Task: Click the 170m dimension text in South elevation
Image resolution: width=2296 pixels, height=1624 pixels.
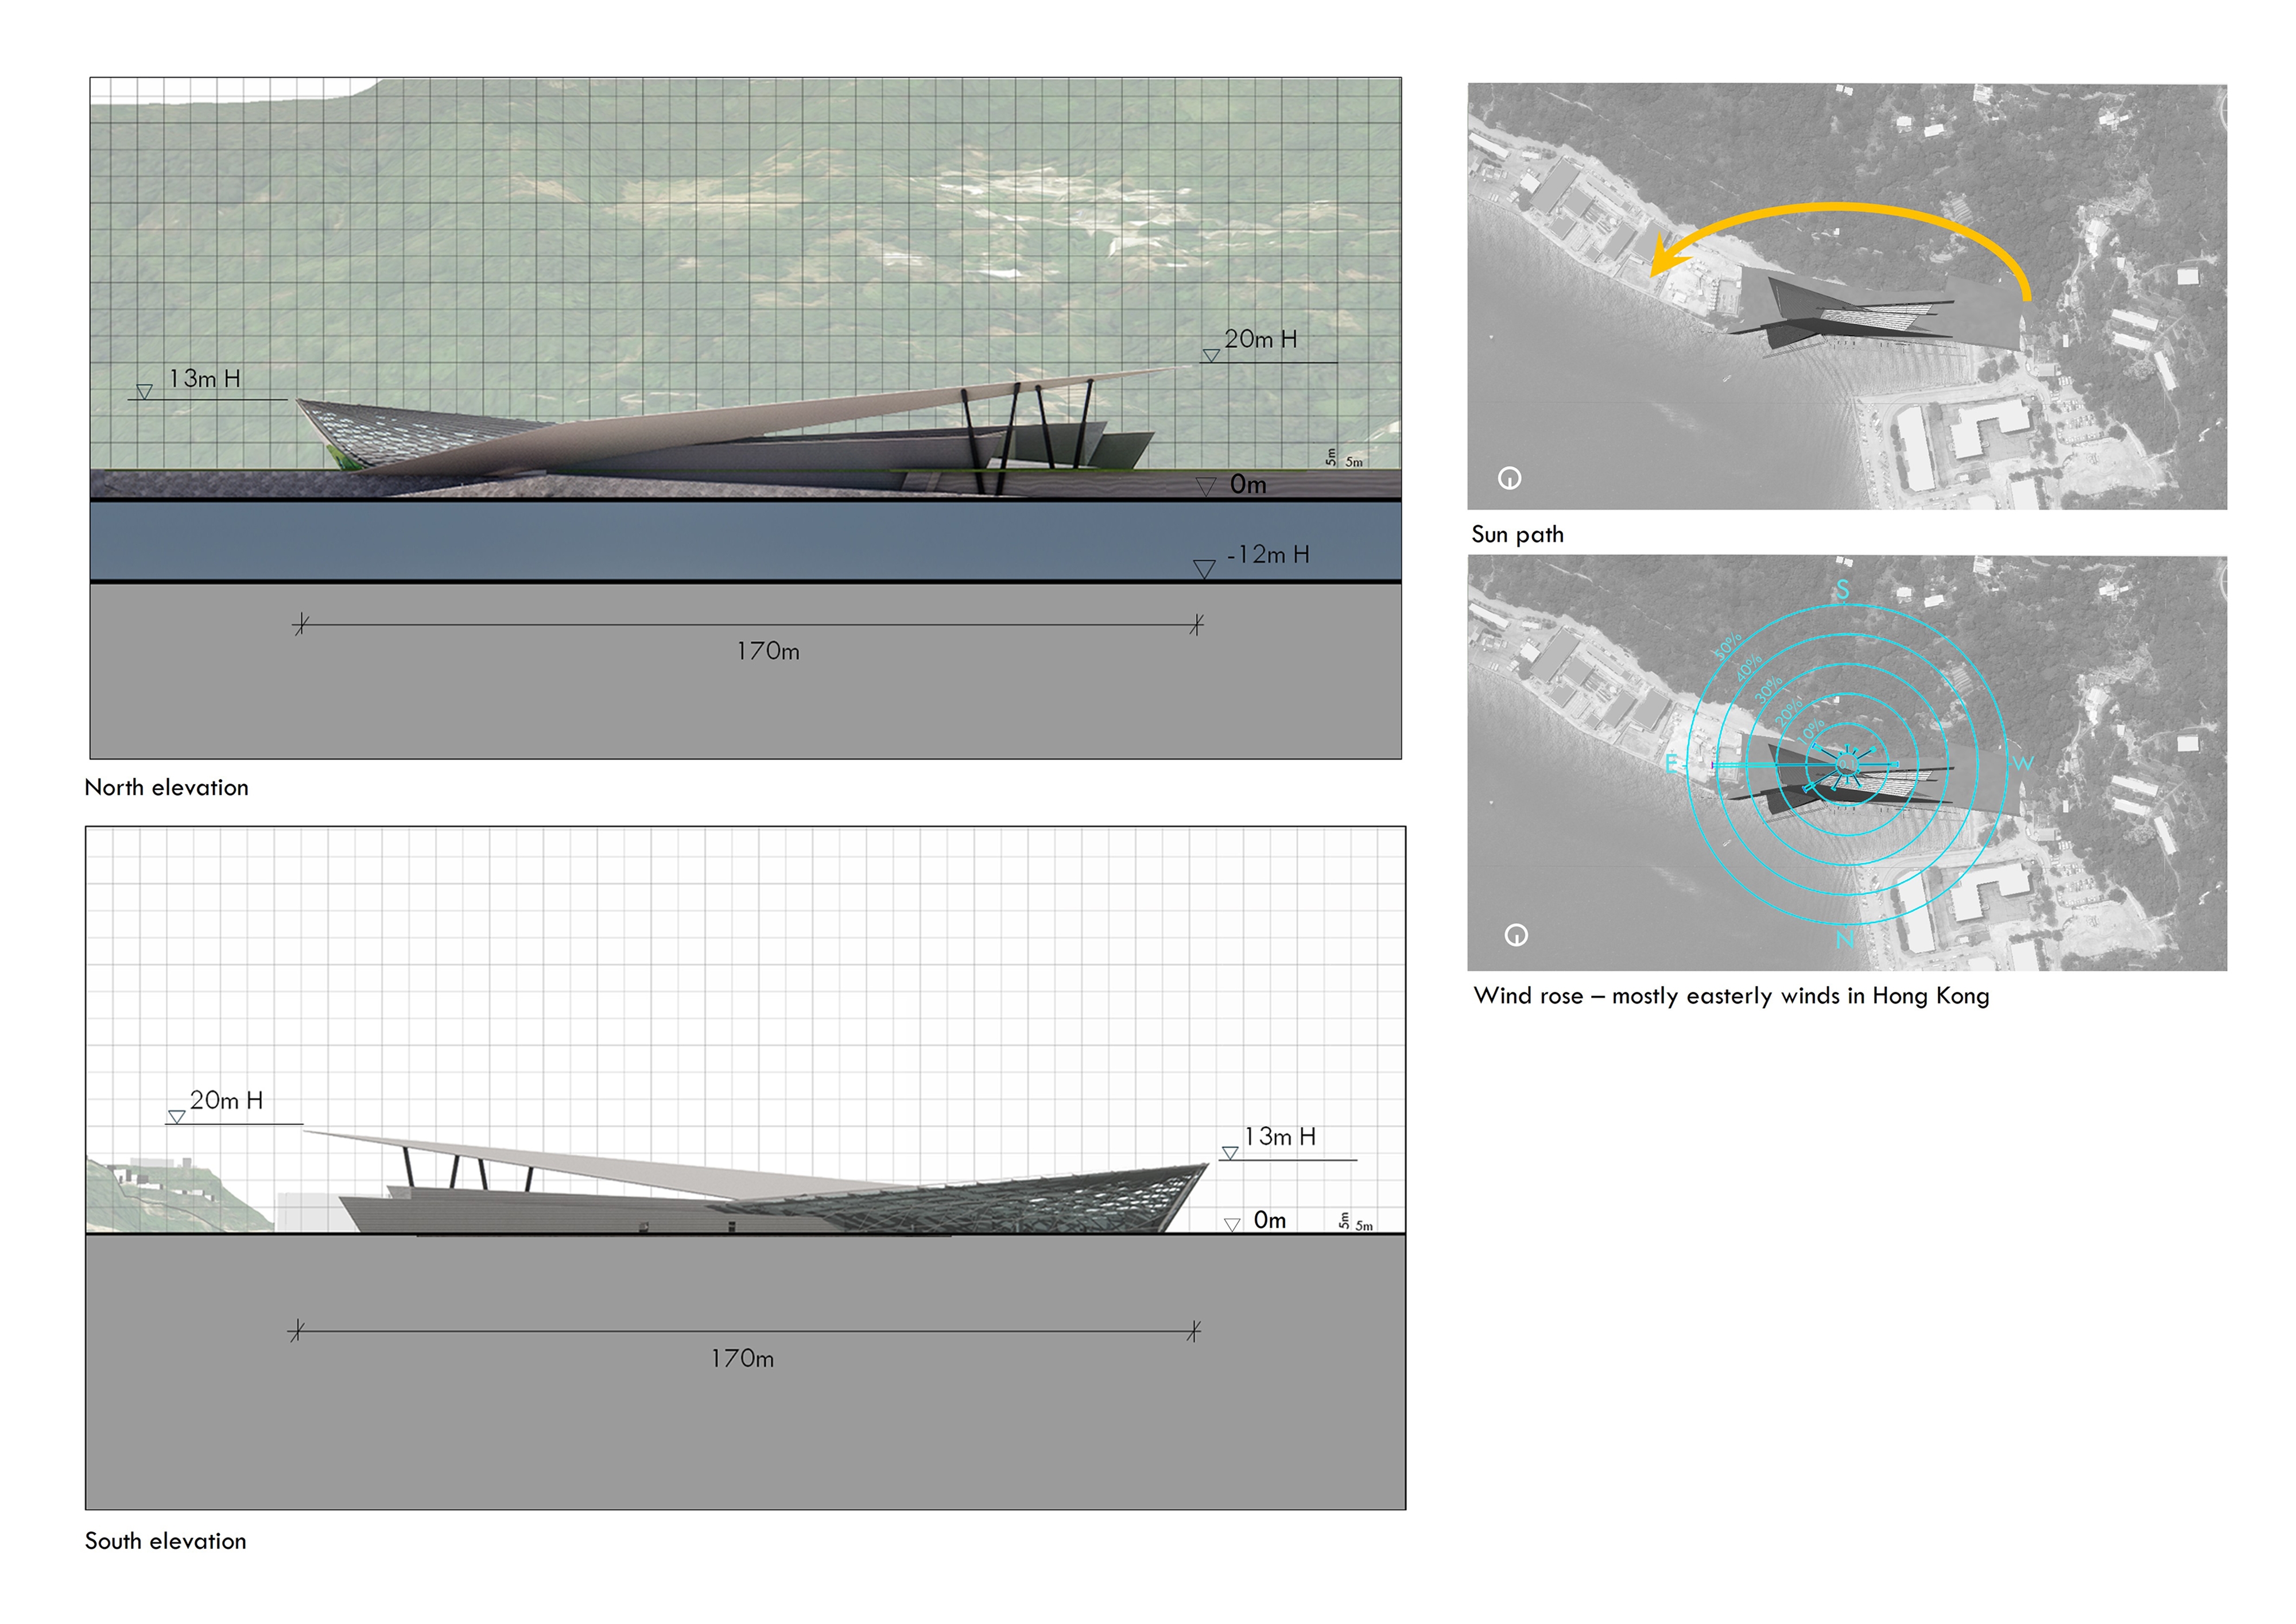Action: (x=742, y=1359)
